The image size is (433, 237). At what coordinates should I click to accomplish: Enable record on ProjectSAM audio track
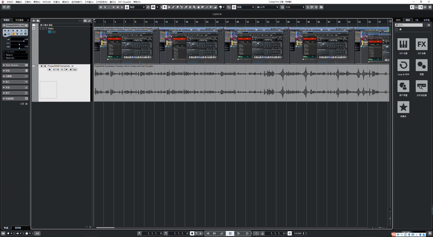tap(50, 69)
